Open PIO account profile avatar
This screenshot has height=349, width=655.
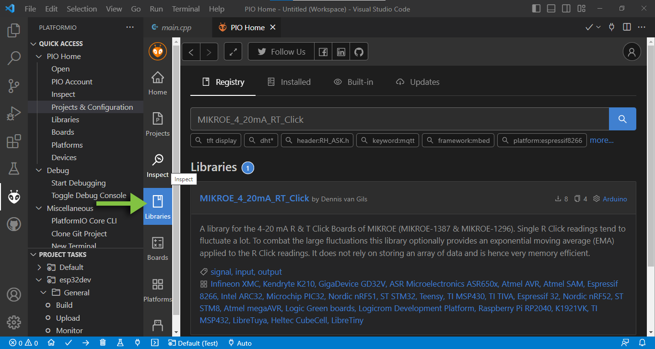tap(632, 52)
